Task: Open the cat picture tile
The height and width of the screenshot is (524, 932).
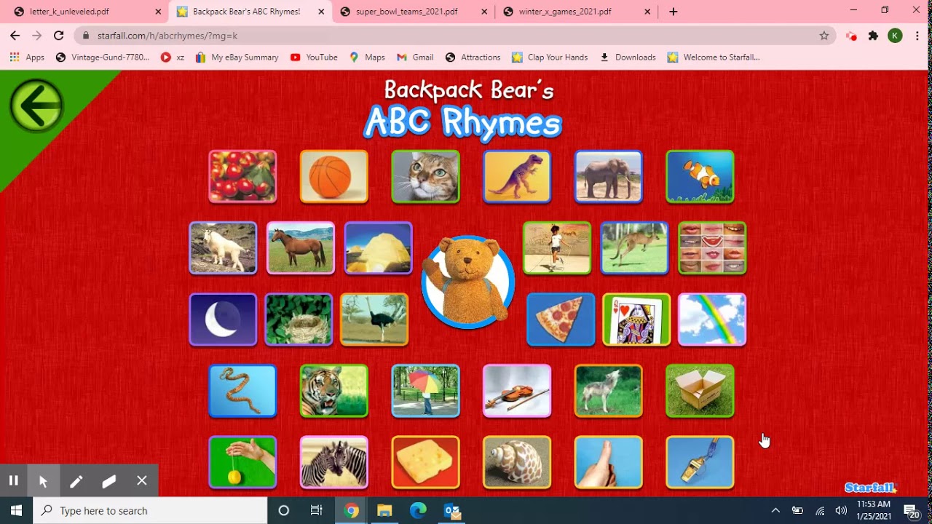Action: tap(425, 176)
